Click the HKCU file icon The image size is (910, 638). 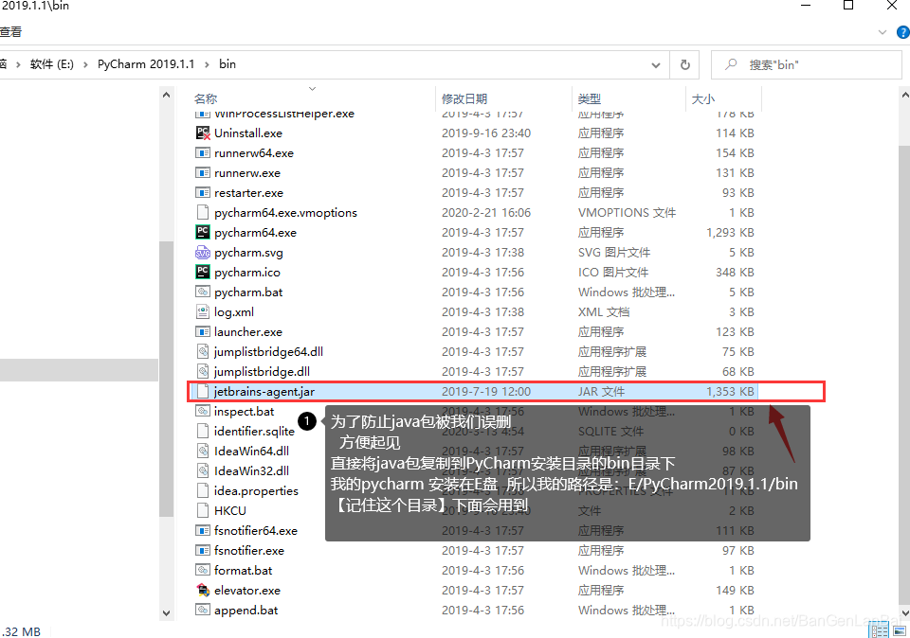203,510
